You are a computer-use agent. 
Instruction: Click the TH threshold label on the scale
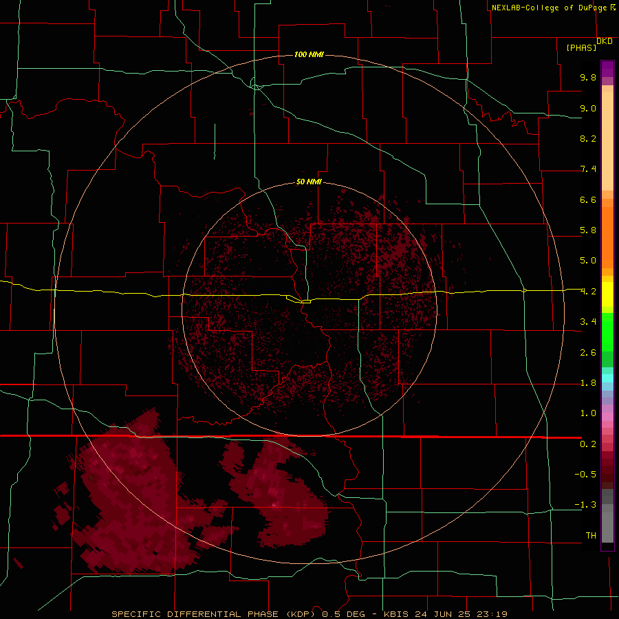click(x=591, y=536)
